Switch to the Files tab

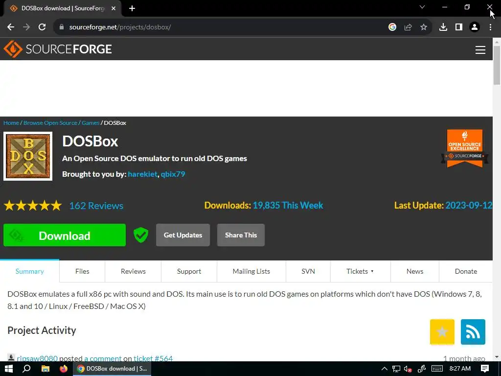pos(82,271)
